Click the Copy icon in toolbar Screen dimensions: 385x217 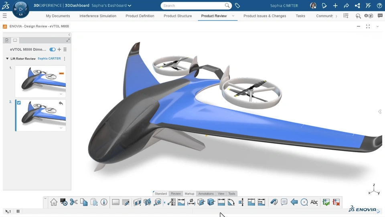click(84, 202)
